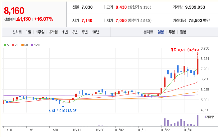
Task: Click the 고가 value 8,430
Action: pyautogui.click(x=121, y=7)
